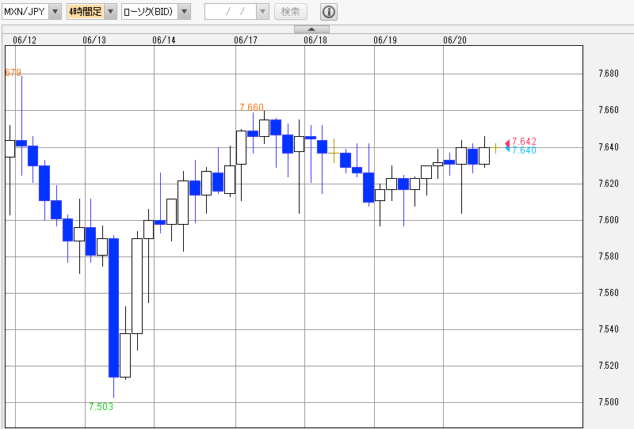This screenshot has height=429, width=634.
Task: Click the 7.600 price axis label
Action: coord(609,220)
